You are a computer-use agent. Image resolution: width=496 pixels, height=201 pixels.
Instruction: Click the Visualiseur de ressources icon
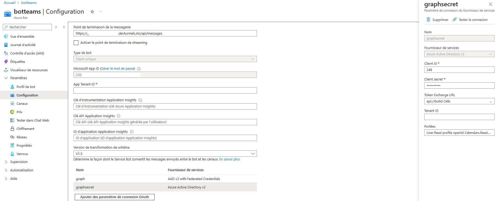pyautogui.click(x=6, y=70)
